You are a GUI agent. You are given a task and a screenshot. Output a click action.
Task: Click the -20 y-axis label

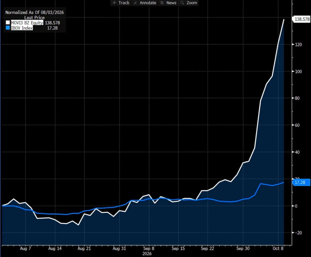pos(298,233)
